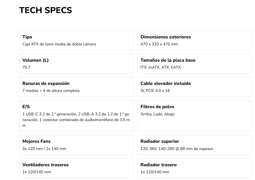
Task: Click the Cable elevador incluido title
Action: click(x=166, y=83)
